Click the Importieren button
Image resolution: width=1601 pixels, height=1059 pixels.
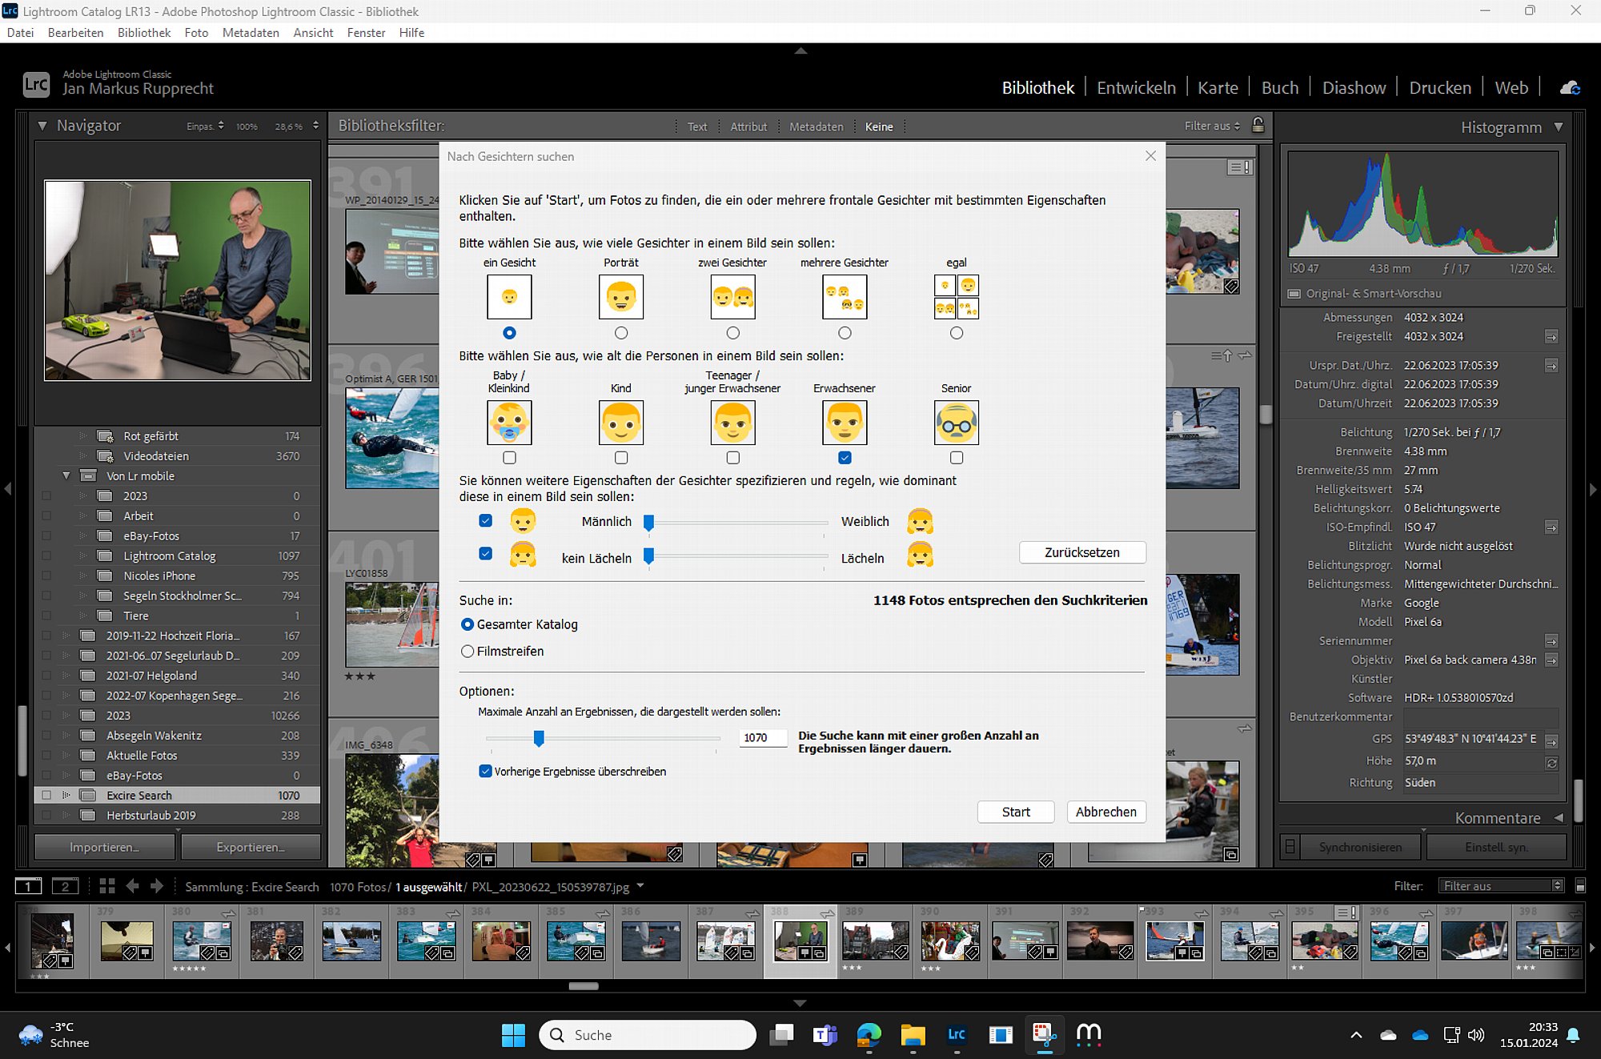coord(104,847)
